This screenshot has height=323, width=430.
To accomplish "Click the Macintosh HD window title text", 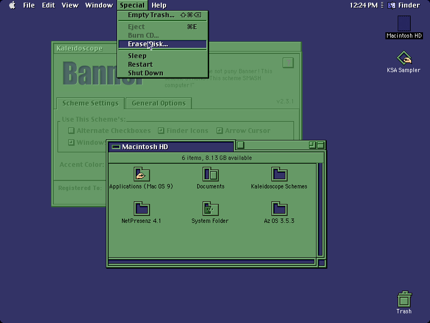I will (145, 147).
